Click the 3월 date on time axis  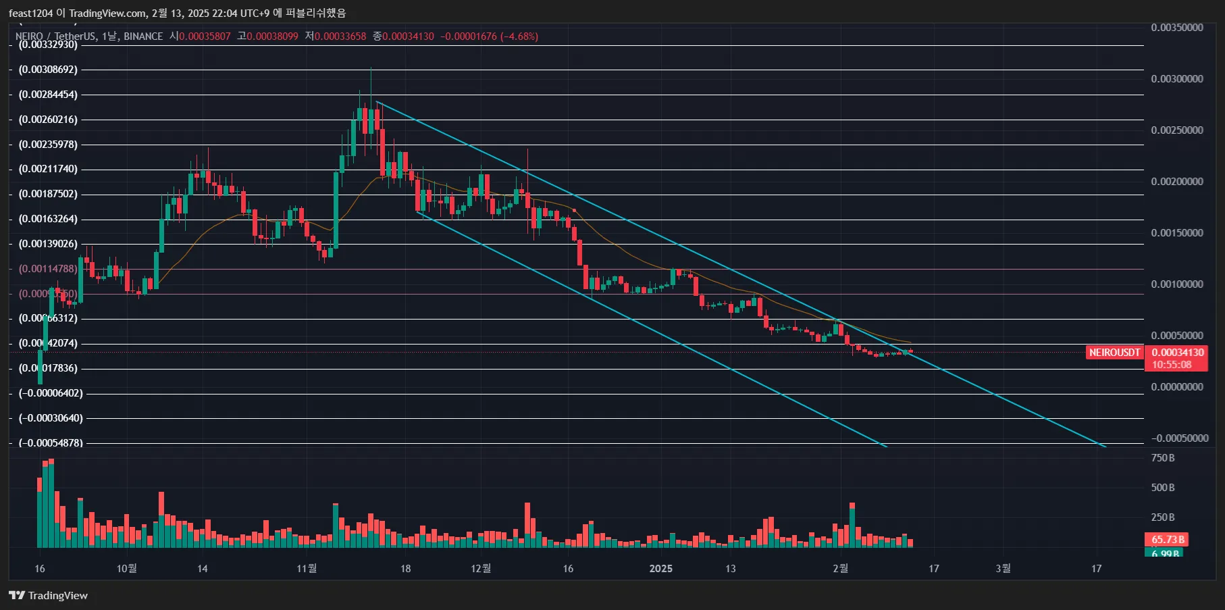[1004, 568]
